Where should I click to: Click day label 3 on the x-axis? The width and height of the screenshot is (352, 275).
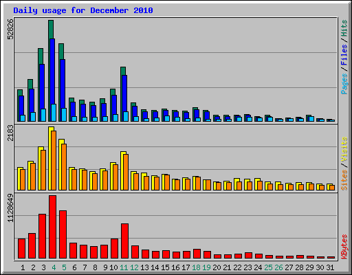coord(43,267)
